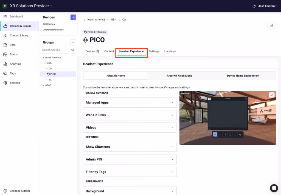The width and height of the screenshot is (281, 195).
Task: Open the Locations tab
Action: 170,51
